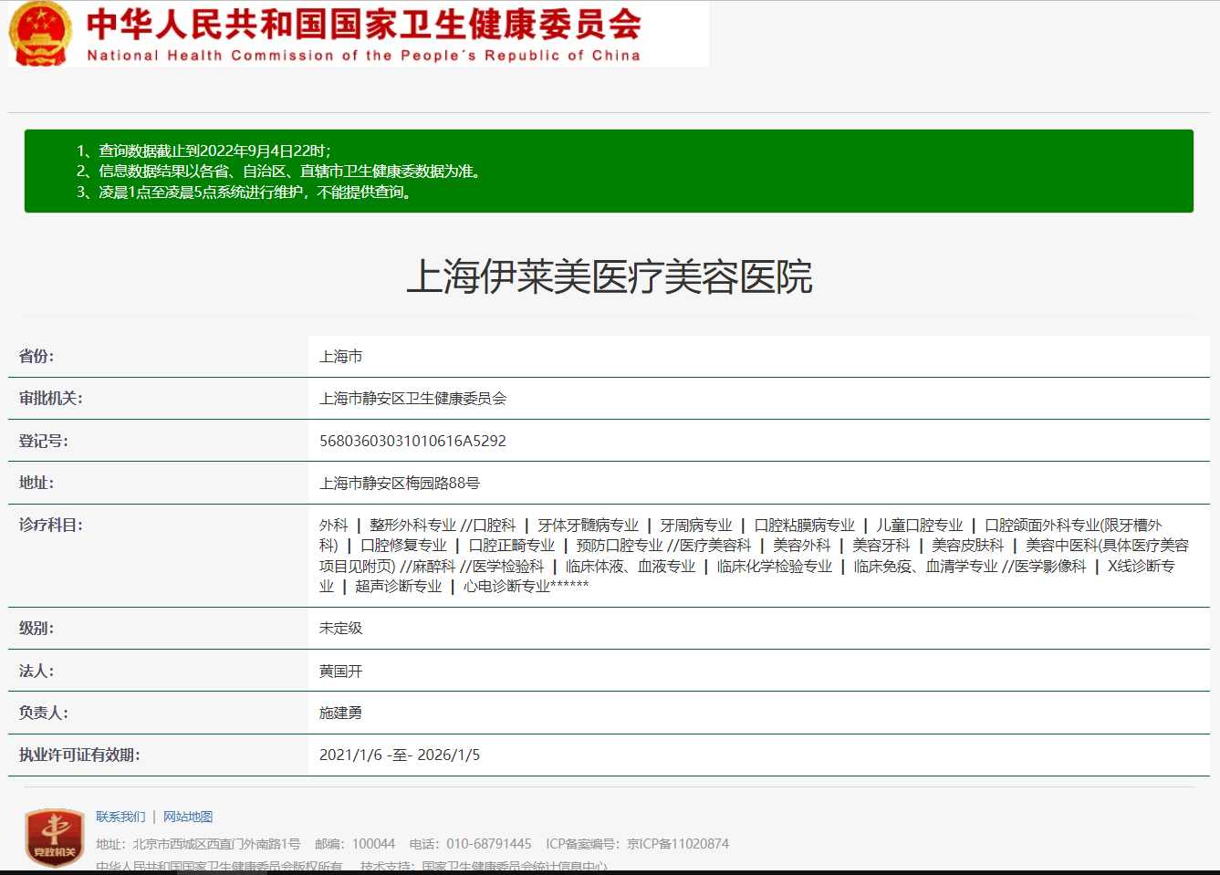Click 牙体牙髓病专业 in the department list
Screen dimensions: 1220x875
pos(589,526)
